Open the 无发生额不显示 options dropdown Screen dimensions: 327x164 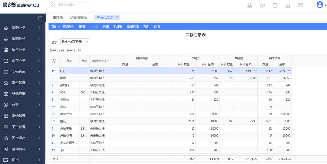click(x=75, y=42)
